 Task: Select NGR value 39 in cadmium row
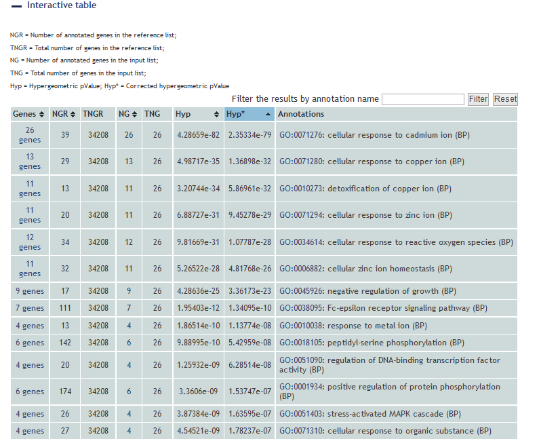pyautogui.click(x=65, y=135)
